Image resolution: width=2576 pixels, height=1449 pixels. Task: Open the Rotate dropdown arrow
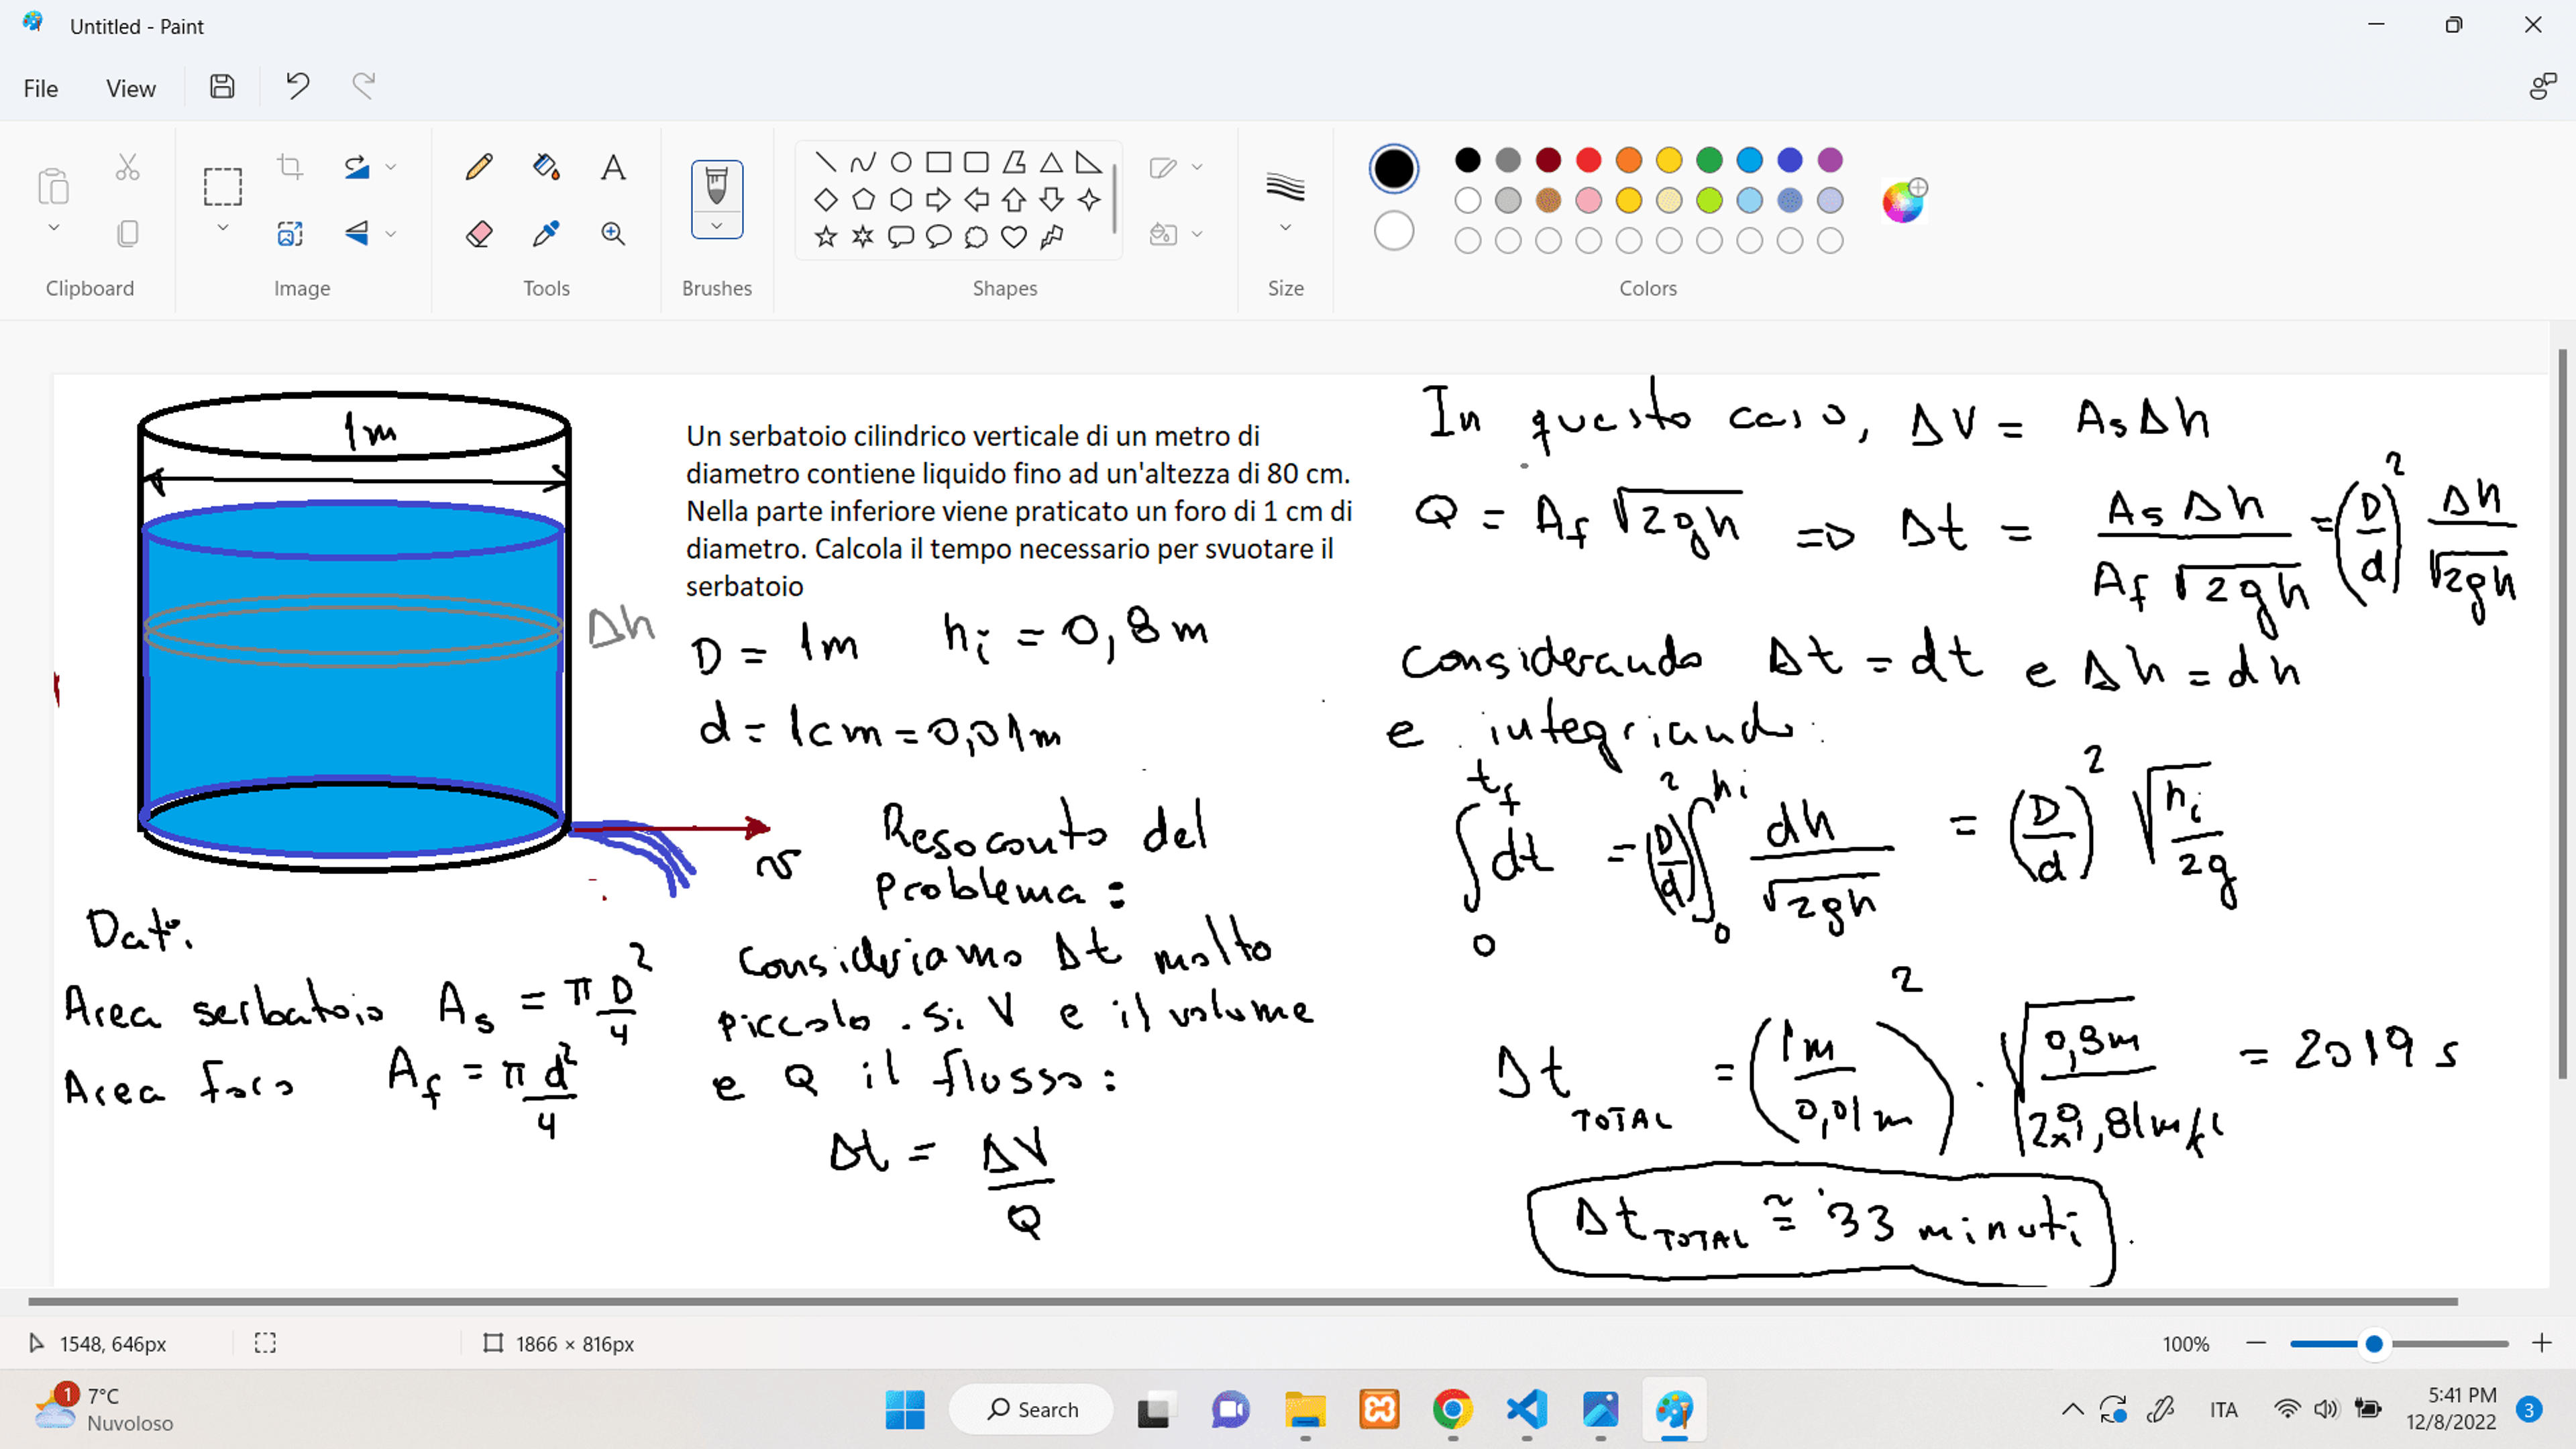(391, 167)
